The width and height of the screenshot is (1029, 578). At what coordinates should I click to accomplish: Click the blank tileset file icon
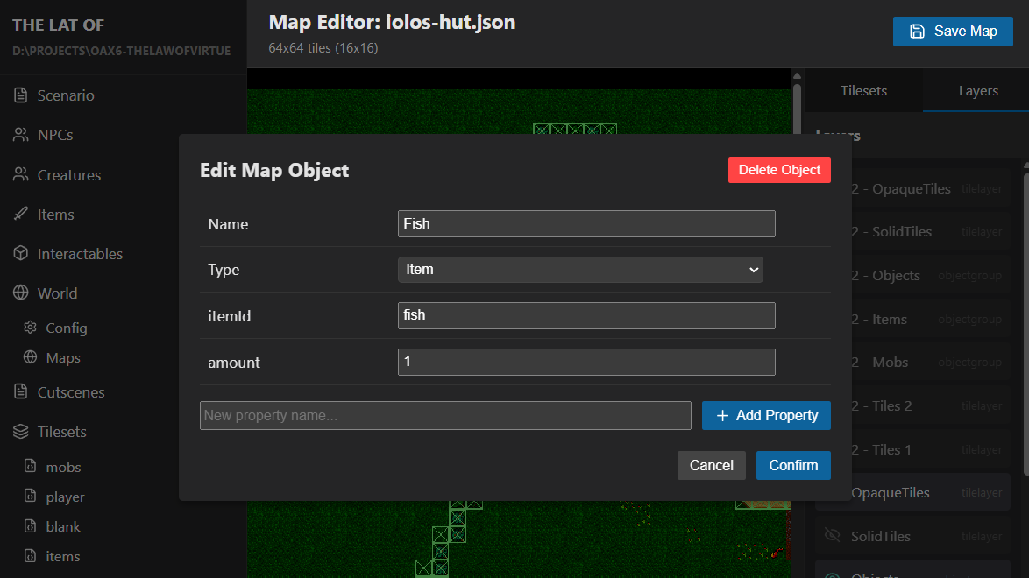click(30, 525)
